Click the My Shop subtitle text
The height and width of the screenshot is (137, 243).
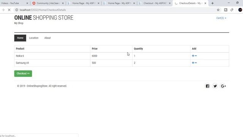[x=19, y=23]
